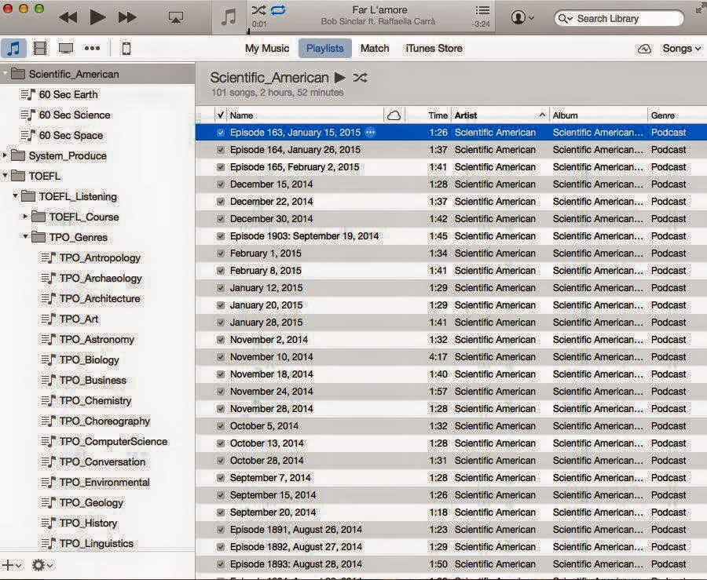
Task: Open more options for Episode 163 row
Action: 371,133
